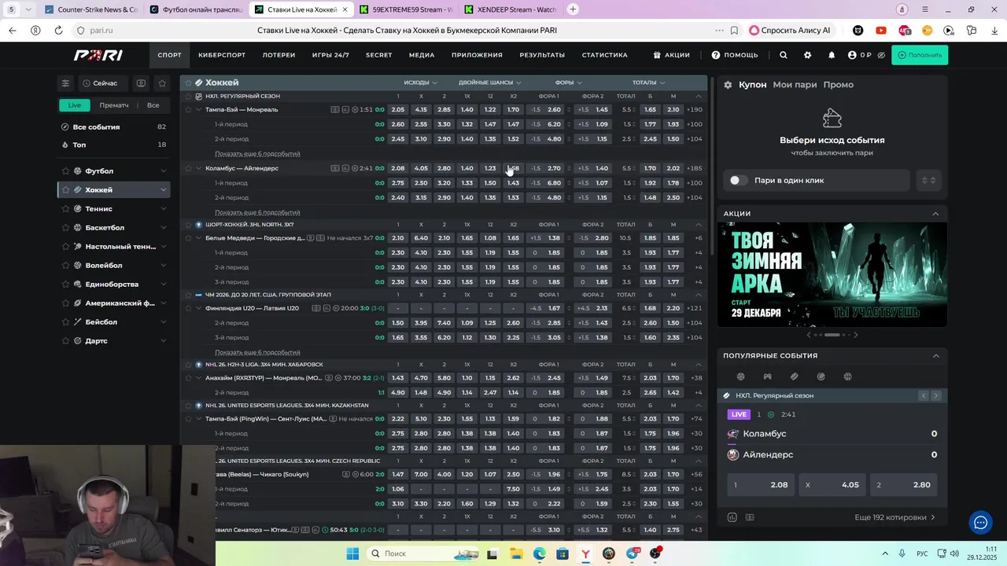Screen dimensions: 1007x566
Task: Click +185 more markets for Коламбус — Айлендерс
Action: click(694, 168)
